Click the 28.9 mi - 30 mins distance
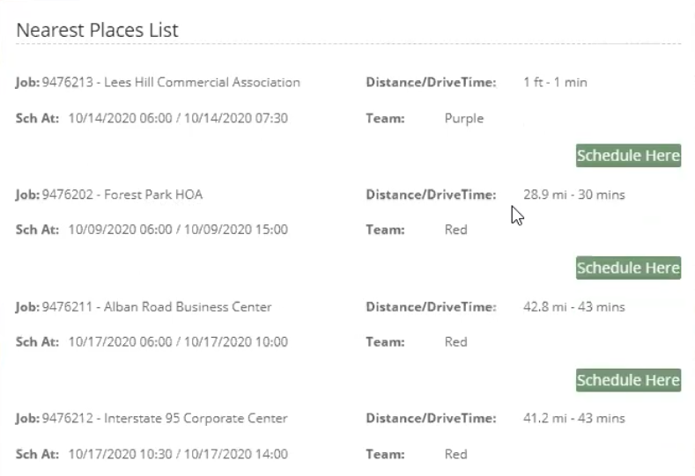 coord(574,194)
